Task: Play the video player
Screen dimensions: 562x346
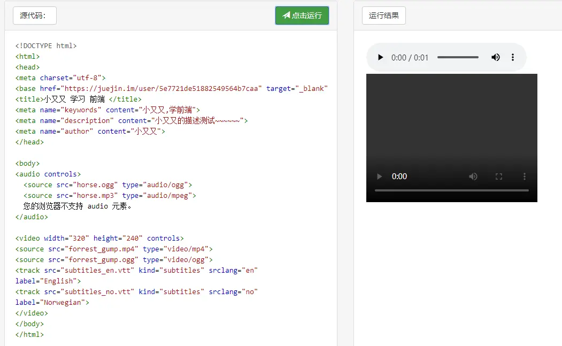Action: click(379, 176)
